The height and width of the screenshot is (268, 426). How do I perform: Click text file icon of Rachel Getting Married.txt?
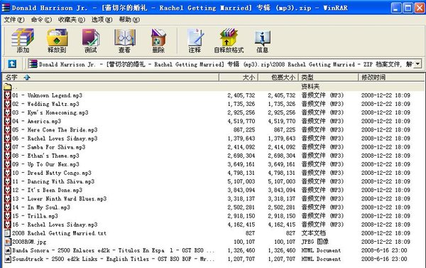pyautogui.click(x=8, y=233)
